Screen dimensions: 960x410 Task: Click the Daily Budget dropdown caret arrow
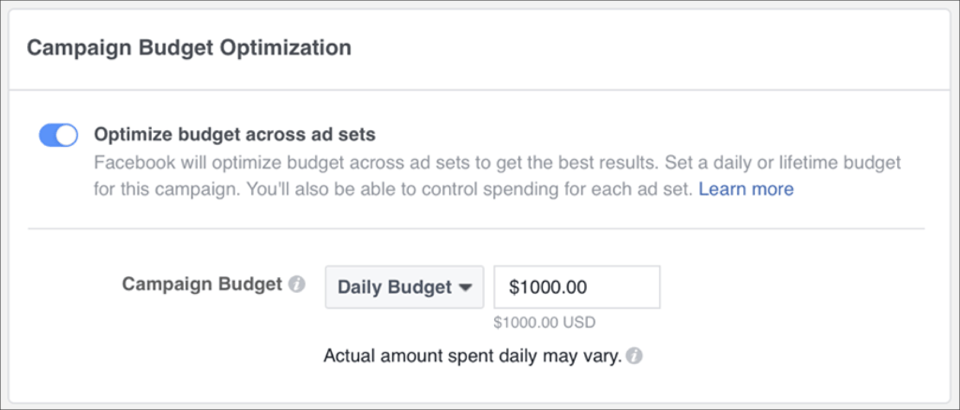466,287
